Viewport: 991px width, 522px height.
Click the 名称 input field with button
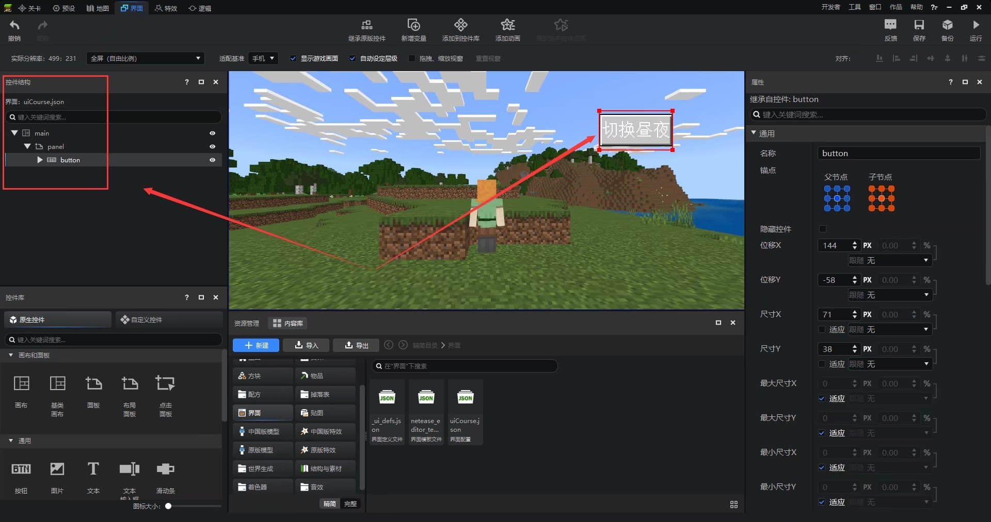(x=899, y=153)
